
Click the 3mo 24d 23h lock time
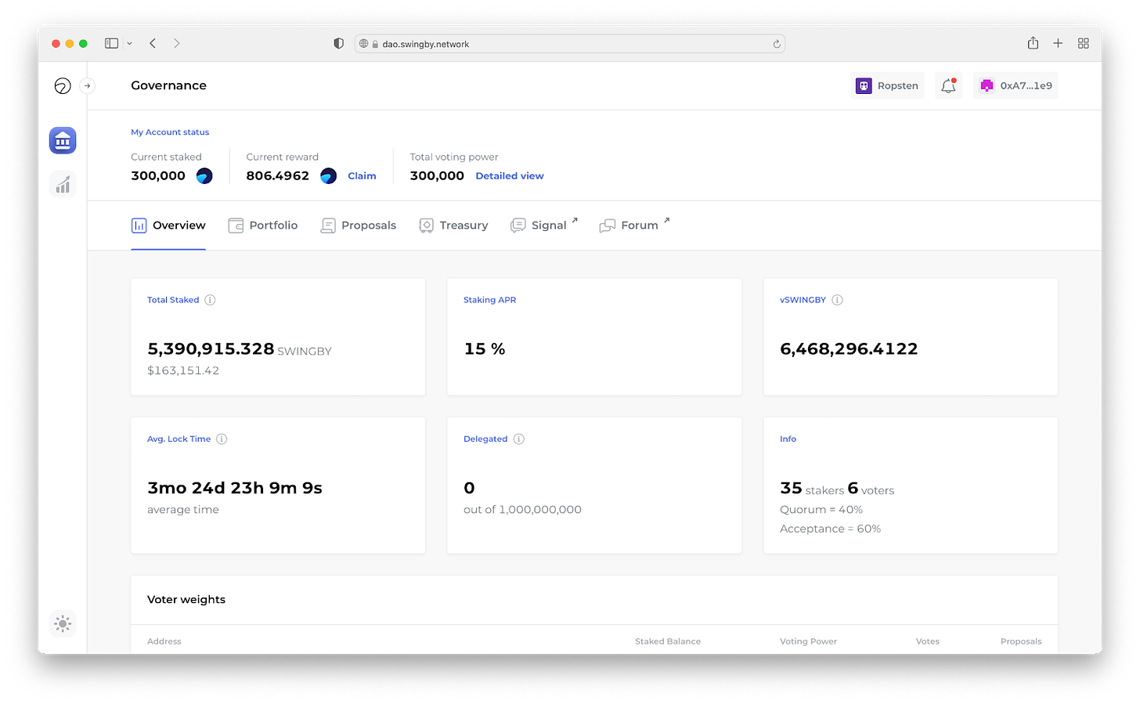click(235, 489)
